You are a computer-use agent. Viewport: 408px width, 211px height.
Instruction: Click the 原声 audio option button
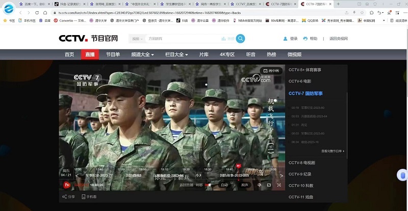coord(245,185)
